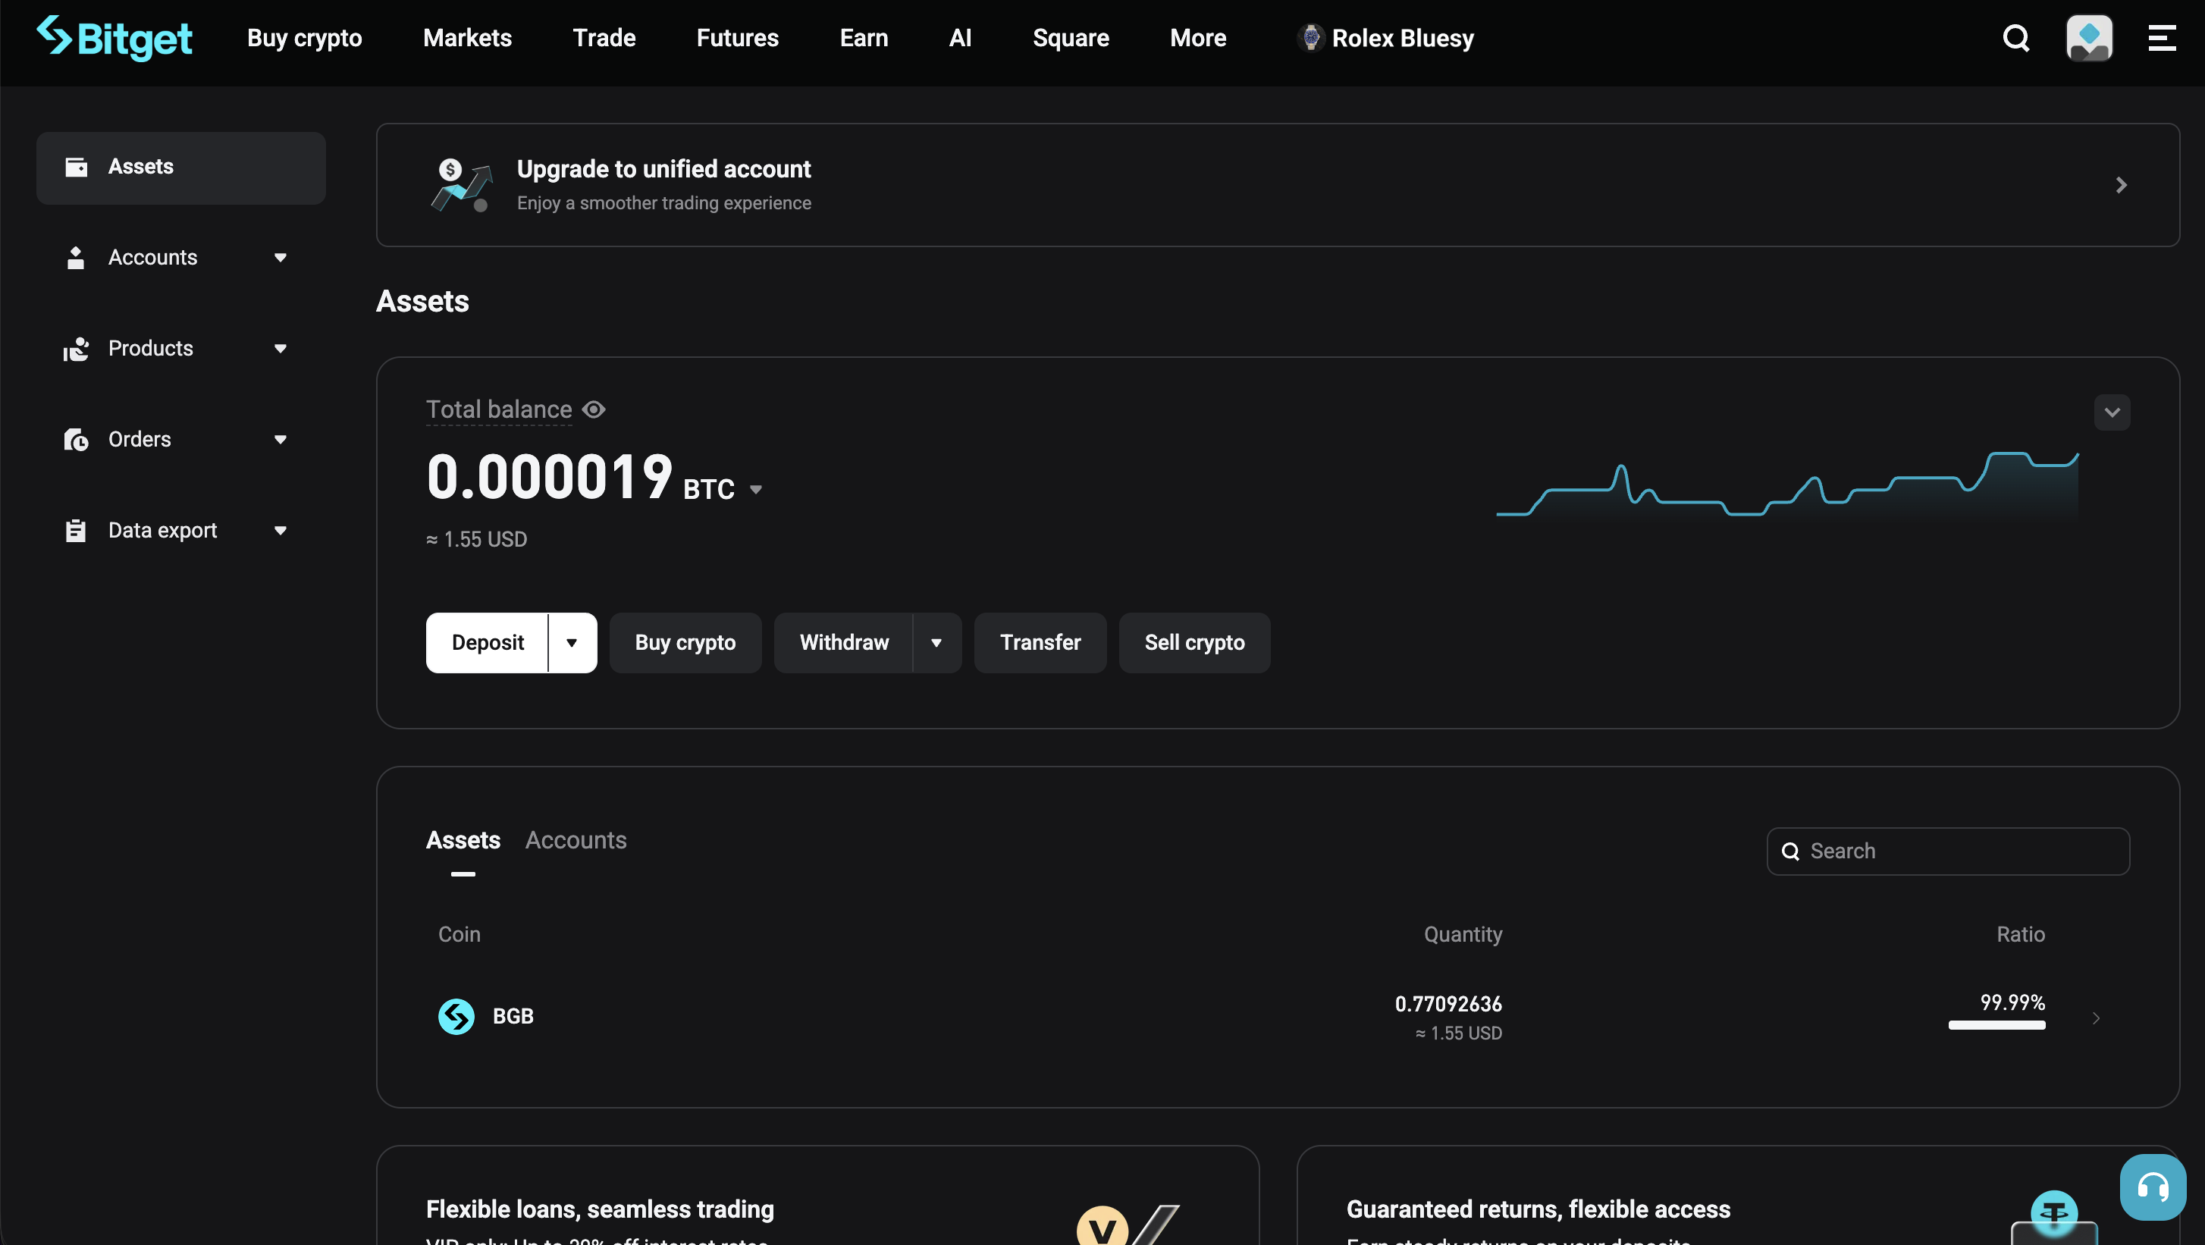Collapse the balance chart with chevron button

2112,412
